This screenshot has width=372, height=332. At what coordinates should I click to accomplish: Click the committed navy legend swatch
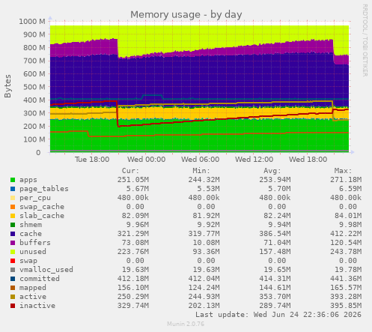pyautogui.click(x=13, y=279)
